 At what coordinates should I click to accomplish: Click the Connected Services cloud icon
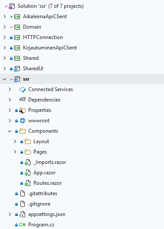coord(23,89)
